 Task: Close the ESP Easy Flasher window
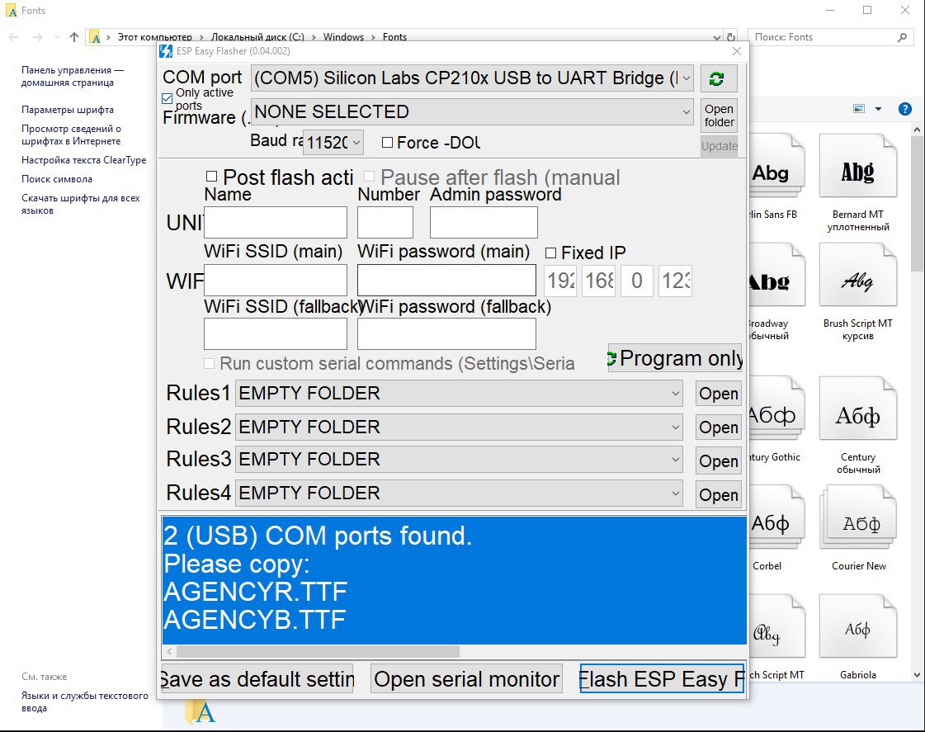[736, 51]
